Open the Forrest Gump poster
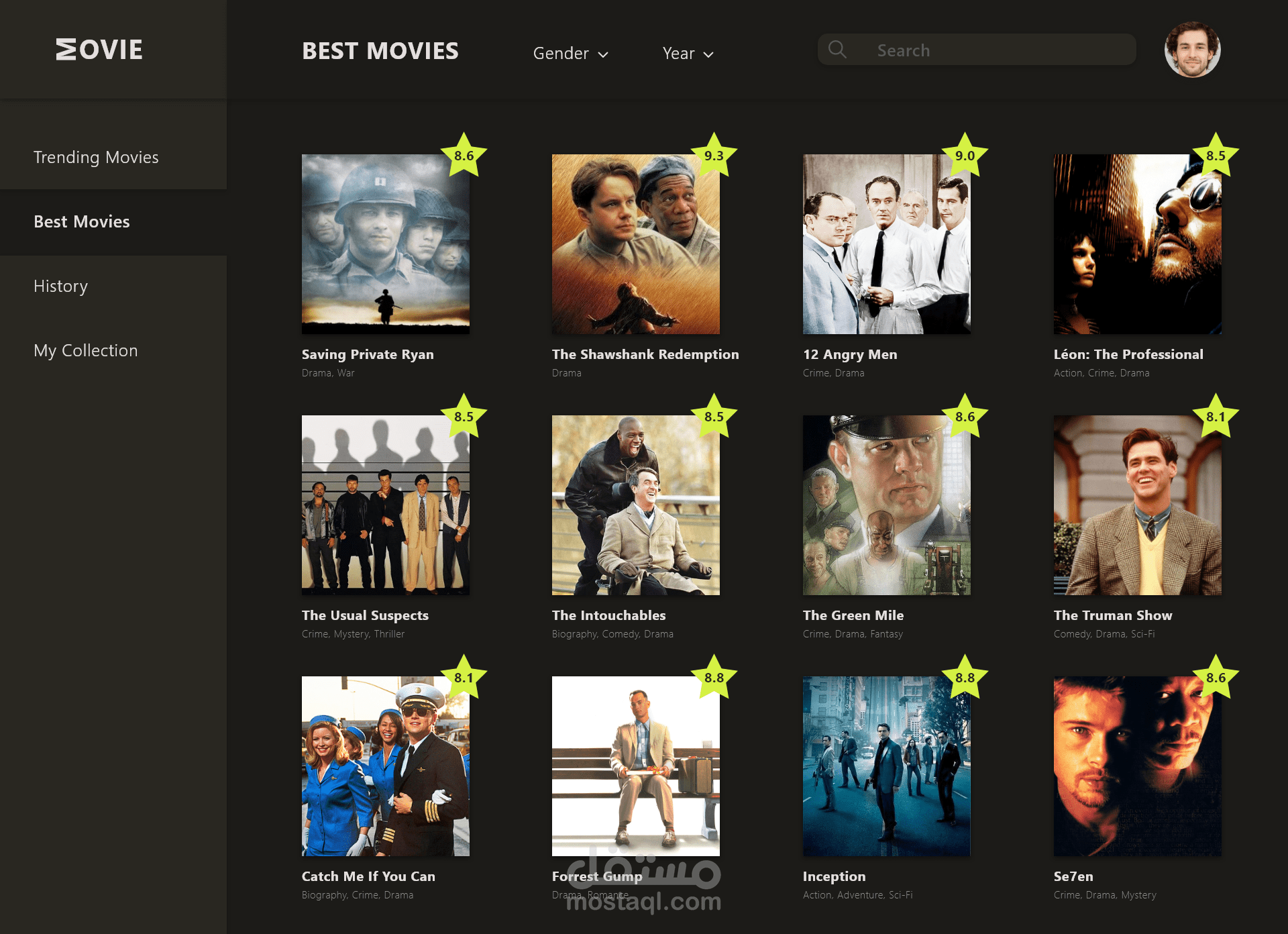 click(636, 766)
